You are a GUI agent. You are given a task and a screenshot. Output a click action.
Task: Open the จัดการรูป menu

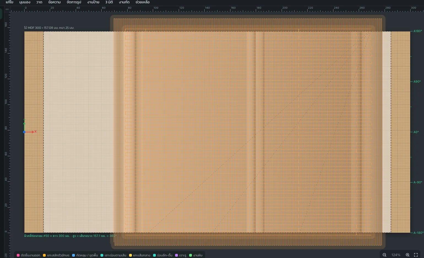click(x=74, y=2)
